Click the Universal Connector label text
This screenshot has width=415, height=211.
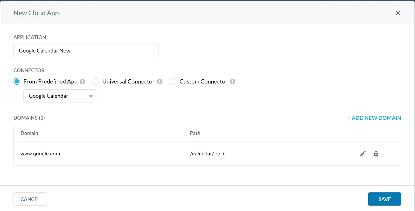click(x=128, y=81)
